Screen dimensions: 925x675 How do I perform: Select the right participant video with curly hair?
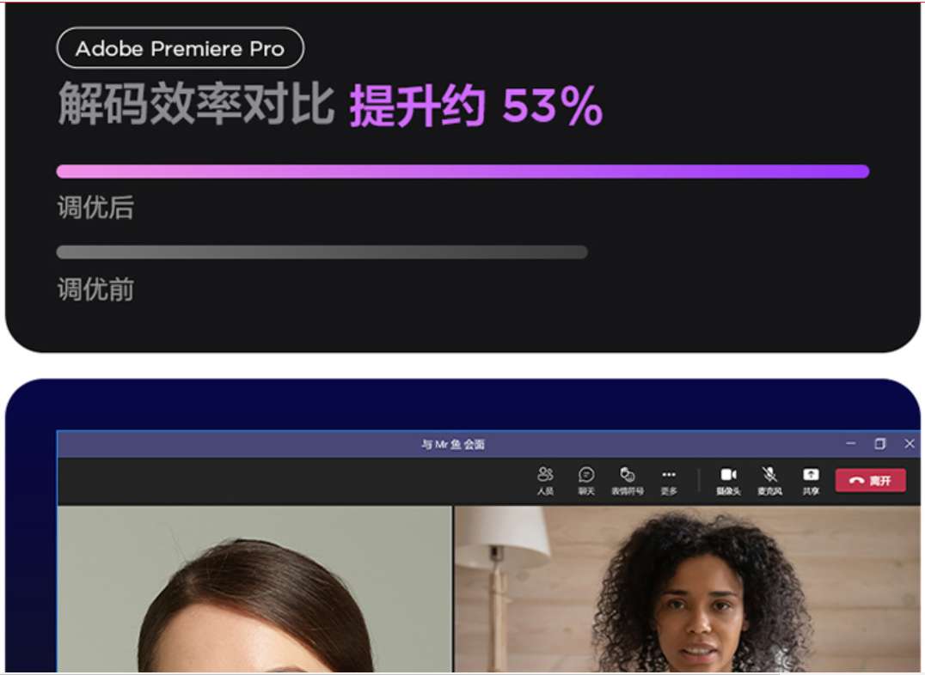pyautogui.click(x=687, y=588)
